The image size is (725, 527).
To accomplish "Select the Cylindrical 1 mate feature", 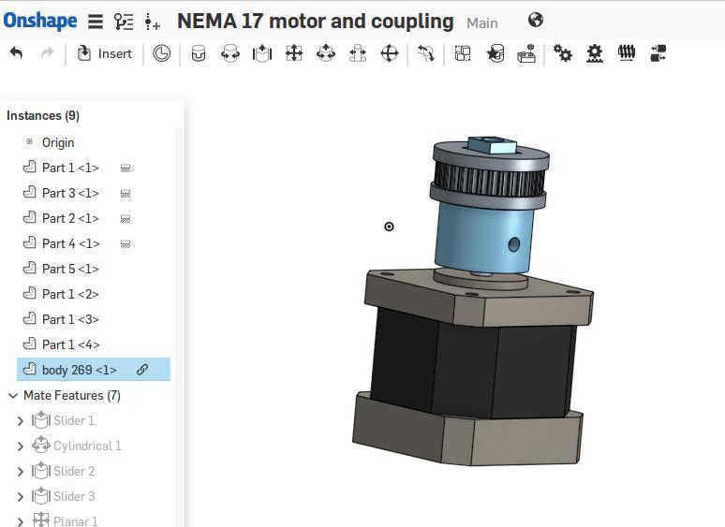I will point(87,446).
